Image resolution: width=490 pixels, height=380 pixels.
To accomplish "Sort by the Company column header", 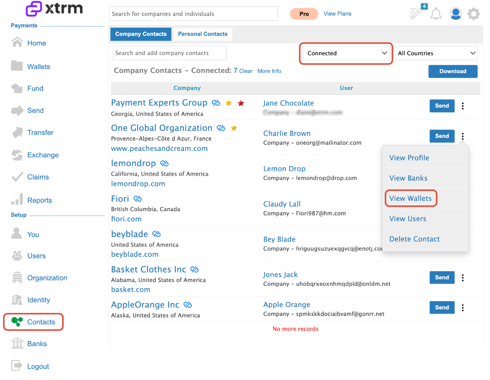I will coord(187,88).
